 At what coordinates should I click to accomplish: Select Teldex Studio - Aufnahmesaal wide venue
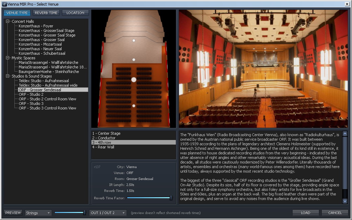[48, 85]
